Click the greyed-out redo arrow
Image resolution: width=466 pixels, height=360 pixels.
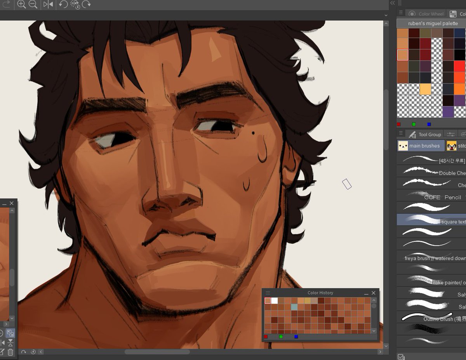click(6, 5)
